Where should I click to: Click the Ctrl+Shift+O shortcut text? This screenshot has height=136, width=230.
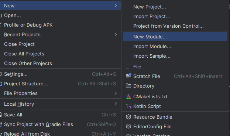(101, 125)
